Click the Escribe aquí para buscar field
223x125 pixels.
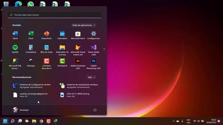54,15
